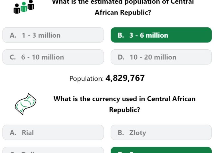Pick Rial as the currency answer
Screen dimensions: 214x153
click(x=53, y=132)
